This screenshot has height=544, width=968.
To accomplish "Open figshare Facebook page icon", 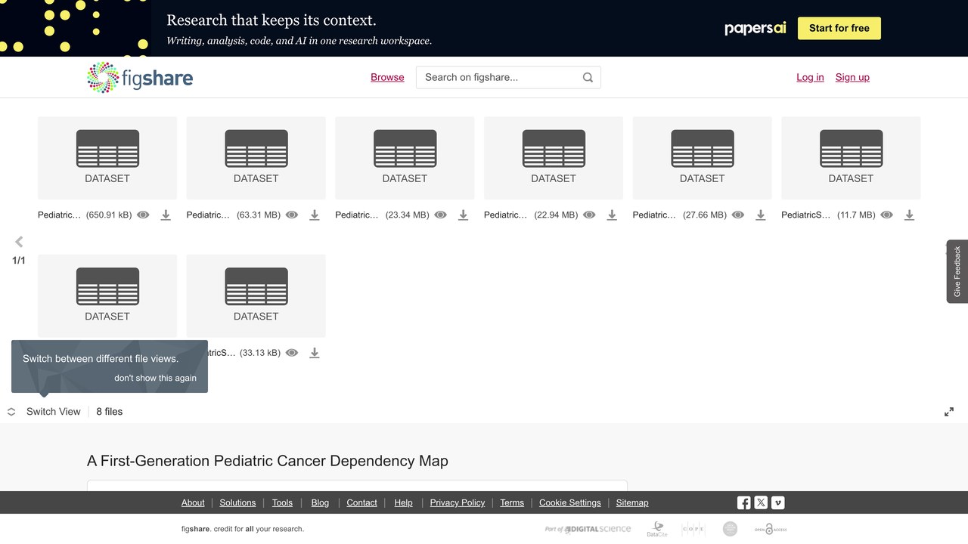I will 744,502.
